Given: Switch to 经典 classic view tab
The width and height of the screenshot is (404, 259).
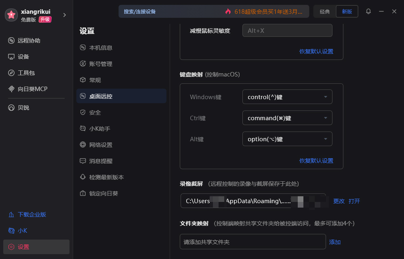Looking at the screenshot, I should (x=325, y=11).
